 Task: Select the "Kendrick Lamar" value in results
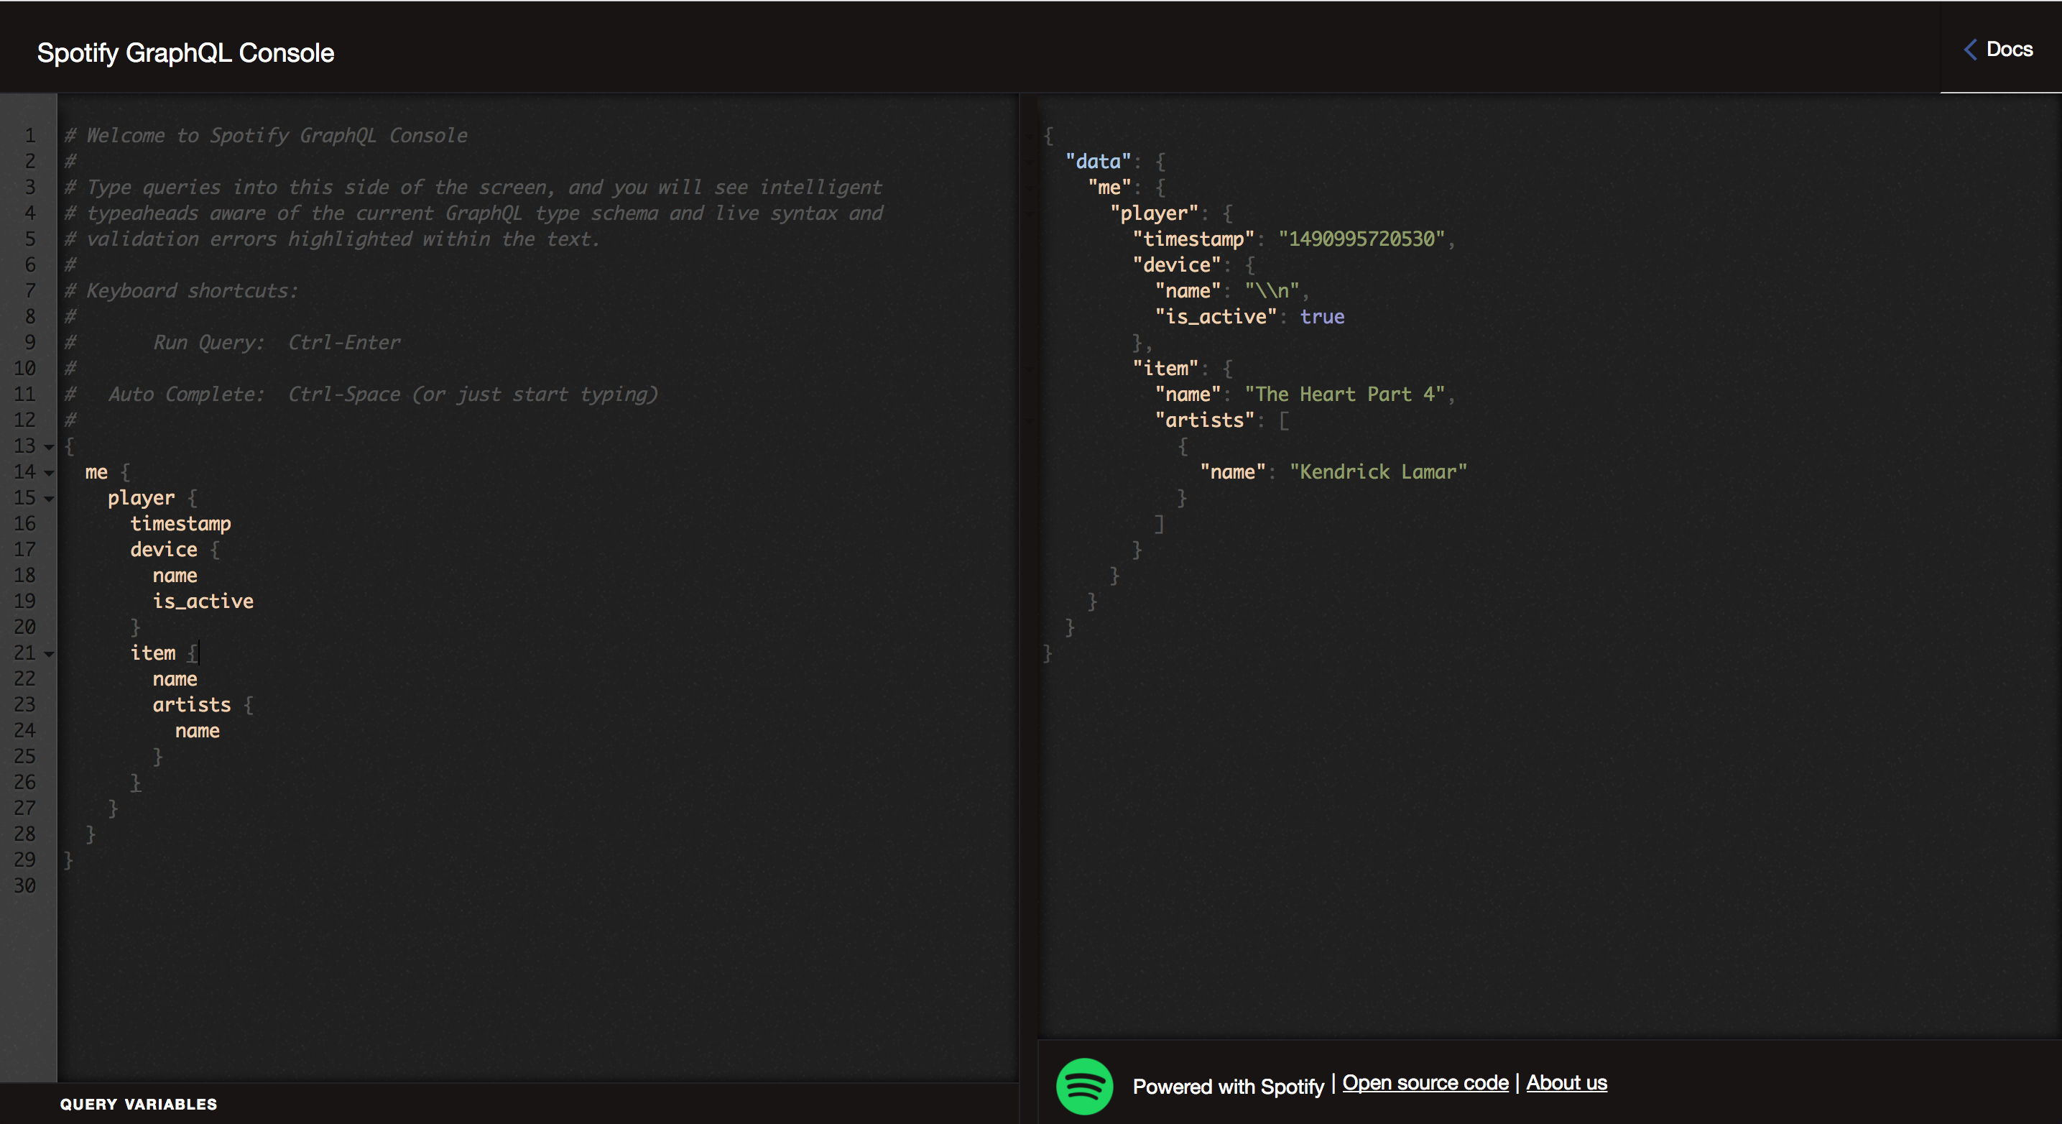[1379, 471]
